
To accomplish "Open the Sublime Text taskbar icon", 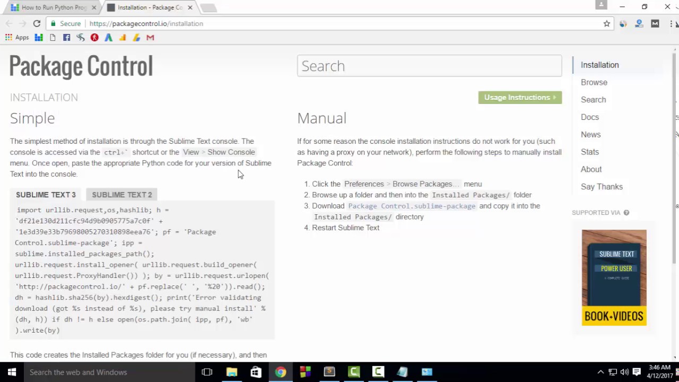I will [x=329, y=372].
